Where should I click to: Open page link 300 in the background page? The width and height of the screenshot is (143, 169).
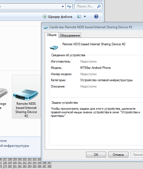[20, 159]
